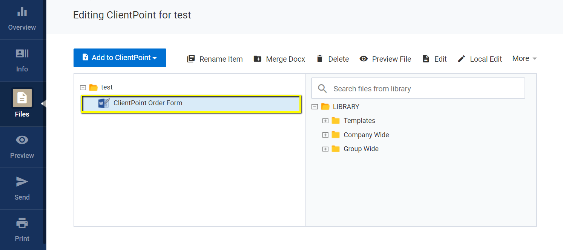
Task: Open the Print printer icon
Action: tap(22, 223)
